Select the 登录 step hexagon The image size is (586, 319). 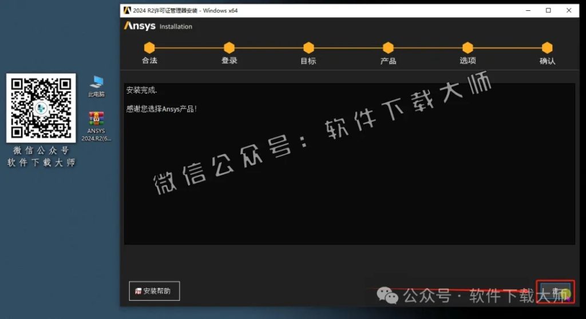point(229,48)
